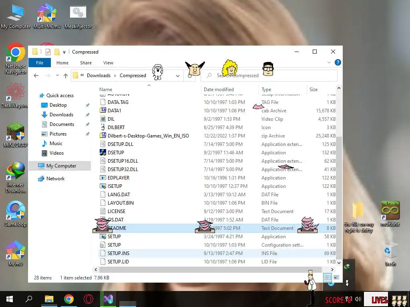The height and width of the screenshot is (307, 410).
Task: Open multishit desktop shortcut
Action: (390, 214)
